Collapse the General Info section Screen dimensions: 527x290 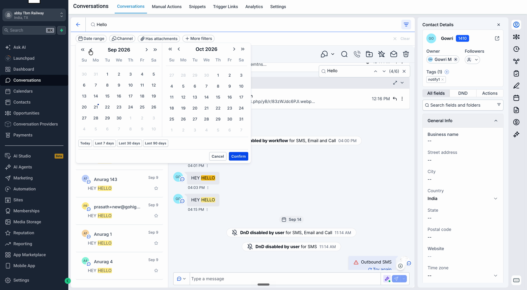[x=496, y=121]
